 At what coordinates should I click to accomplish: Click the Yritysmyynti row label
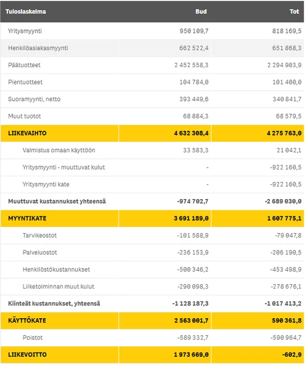pyautogui.click(x=25, y=31)
